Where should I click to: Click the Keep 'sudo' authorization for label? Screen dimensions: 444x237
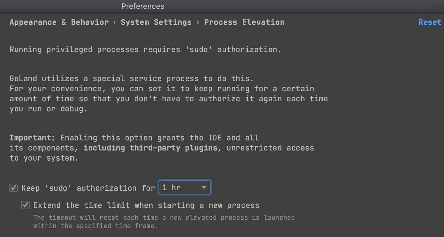(88, 188)
